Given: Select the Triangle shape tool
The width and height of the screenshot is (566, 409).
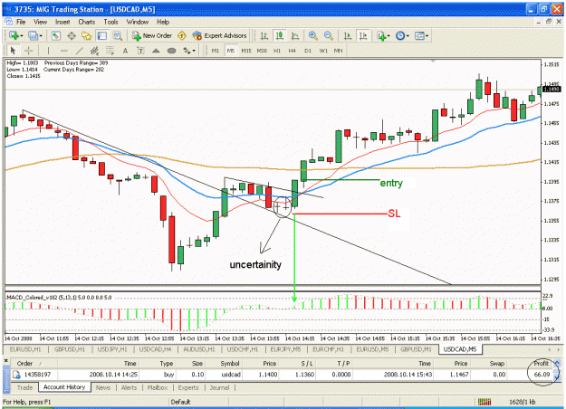Looking at the screenshot, I should tap(156, 51).
